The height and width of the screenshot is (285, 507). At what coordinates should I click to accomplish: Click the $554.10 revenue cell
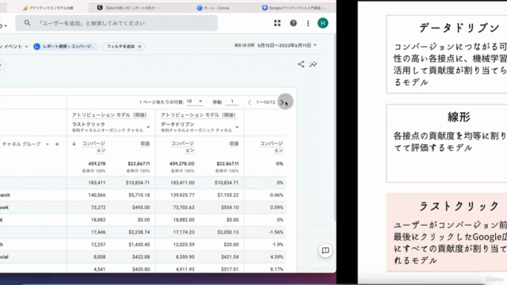230,207
